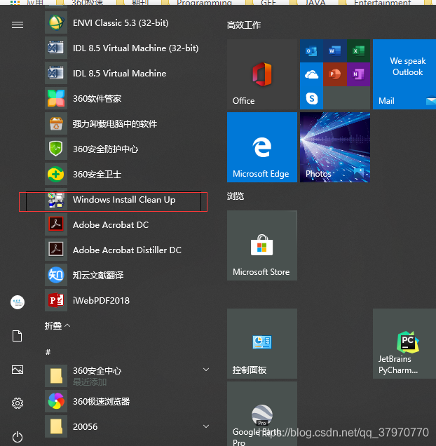Launch JetBrains PyCharm tile
Screen dimensions: 436x446
click(x=404, y=344)
